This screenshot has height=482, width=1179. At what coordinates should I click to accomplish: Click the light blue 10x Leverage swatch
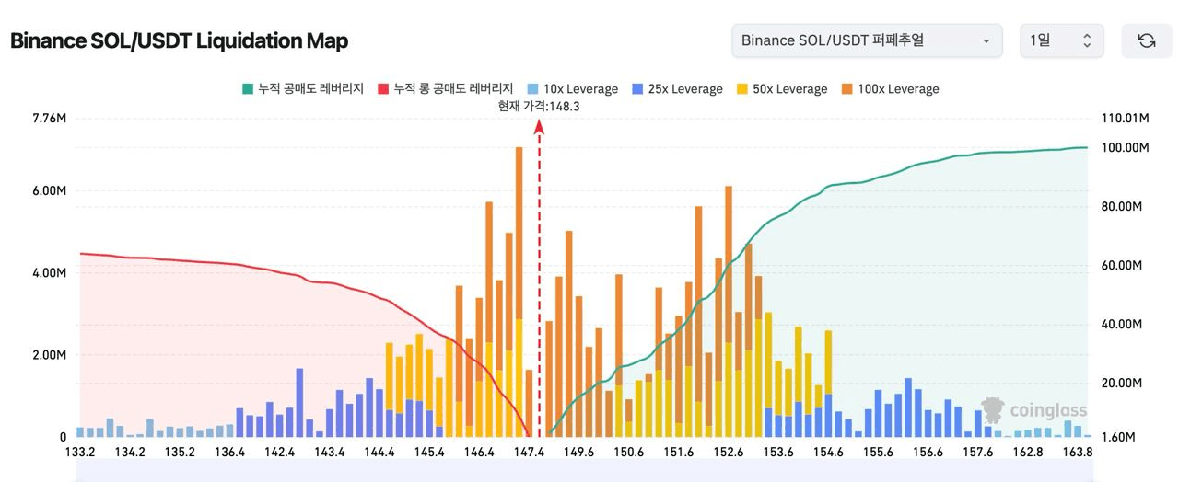(532, 89)
